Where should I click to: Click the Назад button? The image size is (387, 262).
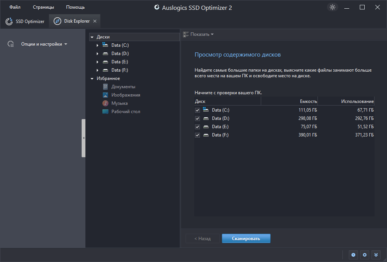[203, 238]
